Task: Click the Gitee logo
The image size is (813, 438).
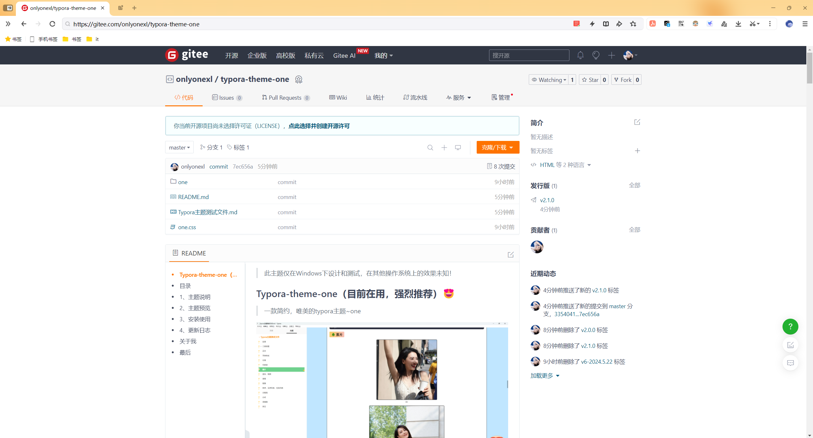Action: tap(187, 55)
